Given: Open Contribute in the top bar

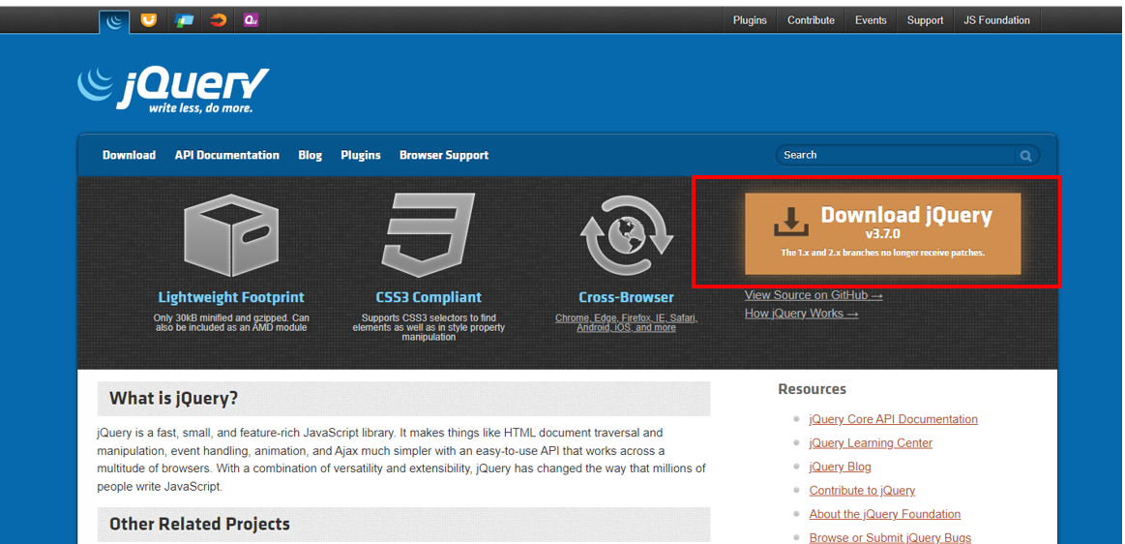Looking at the screenshot, I should [x=811, y=20].
